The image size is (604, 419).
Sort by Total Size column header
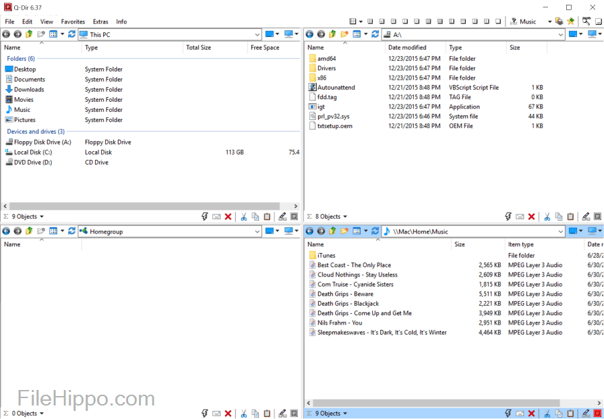[x=214, y=47]
